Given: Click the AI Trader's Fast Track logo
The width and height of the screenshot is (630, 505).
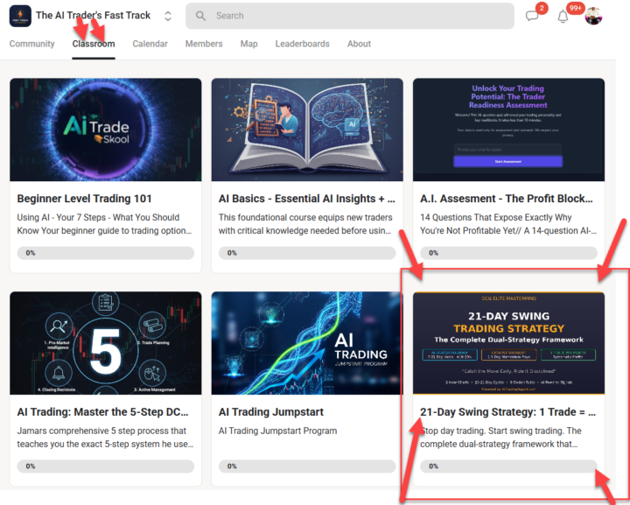Looking at the screenshot, I should pyautogui.click(x=20, y=16).
